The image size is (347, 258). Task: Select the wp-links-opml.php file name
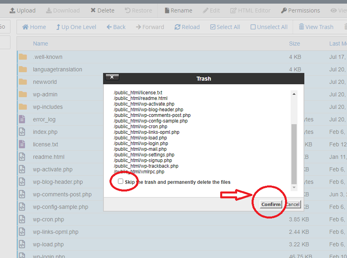(x=56, y=232)
